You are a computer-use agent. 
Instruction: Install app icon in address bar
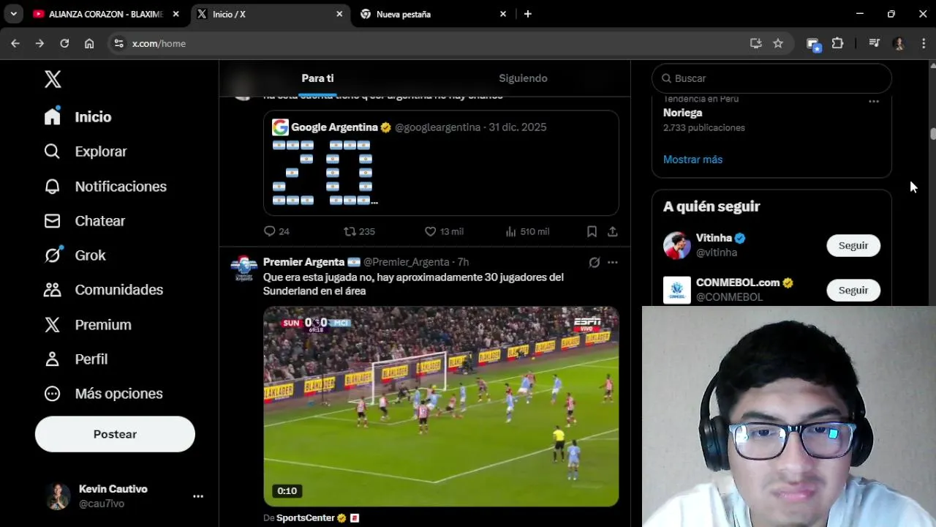point(756,43)
